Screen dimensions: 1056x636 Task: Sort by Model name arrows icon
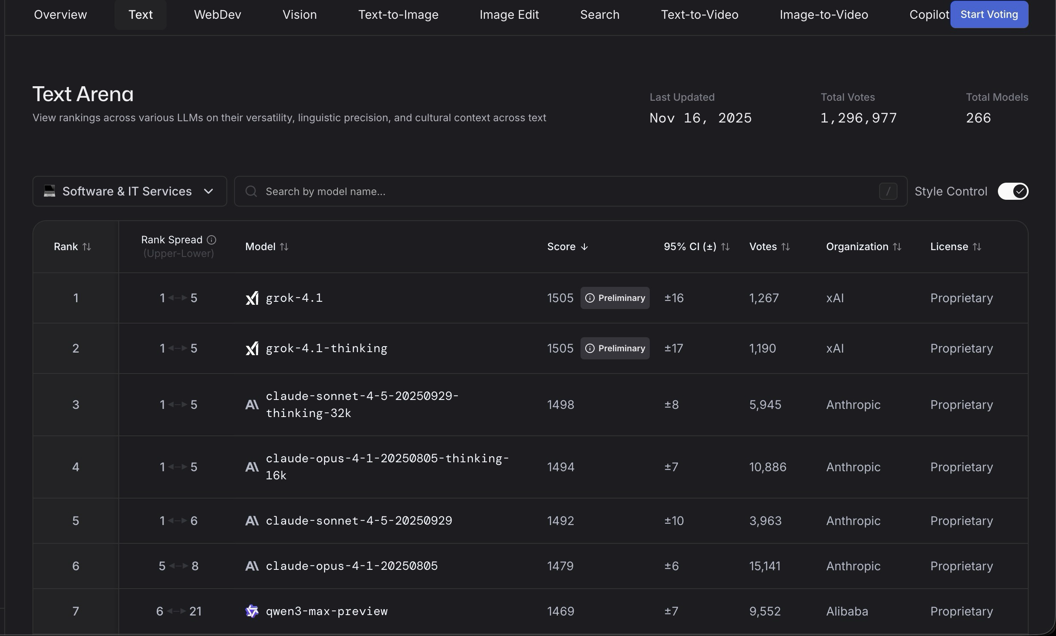pyautogui.click(x=284, y=247)
